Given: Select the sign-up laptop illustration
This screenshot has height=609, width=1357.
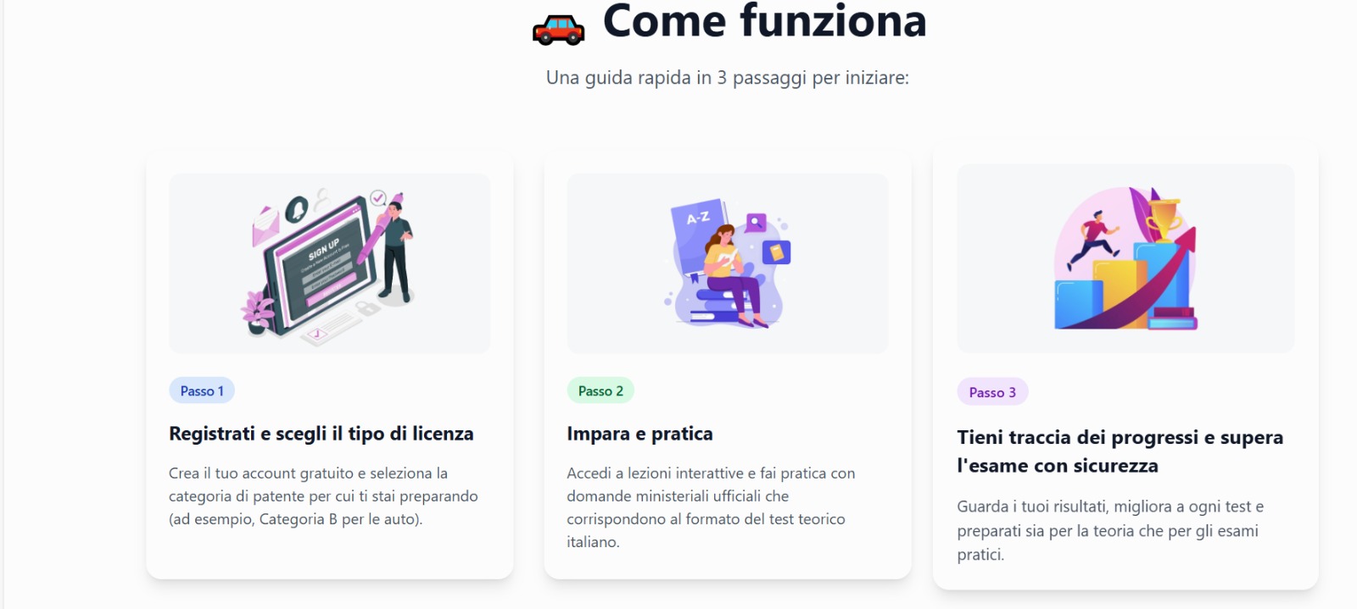Looking at the screenshot, I should tap(329, 263).
